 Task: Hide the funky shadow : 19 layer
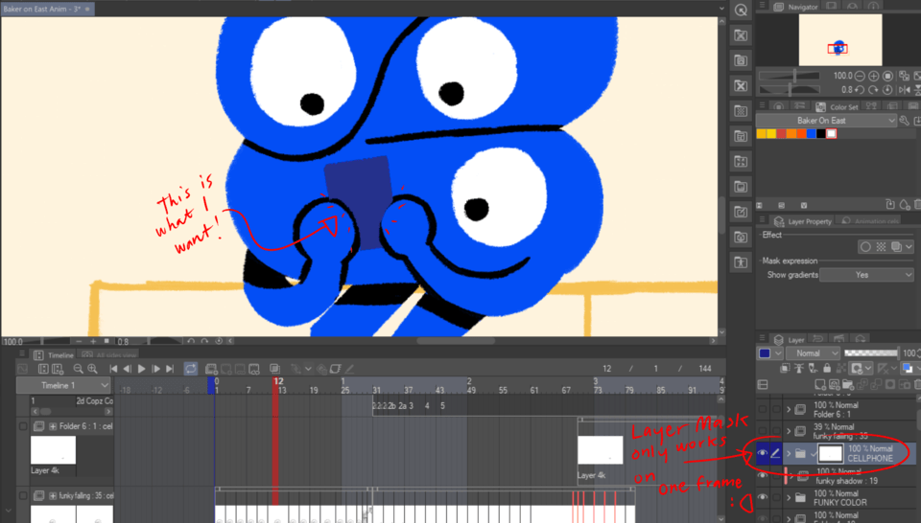point(763,475)
